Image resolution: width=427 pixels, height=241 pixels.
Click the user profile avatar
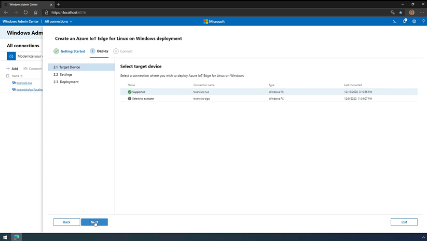[x=411, y=12]
